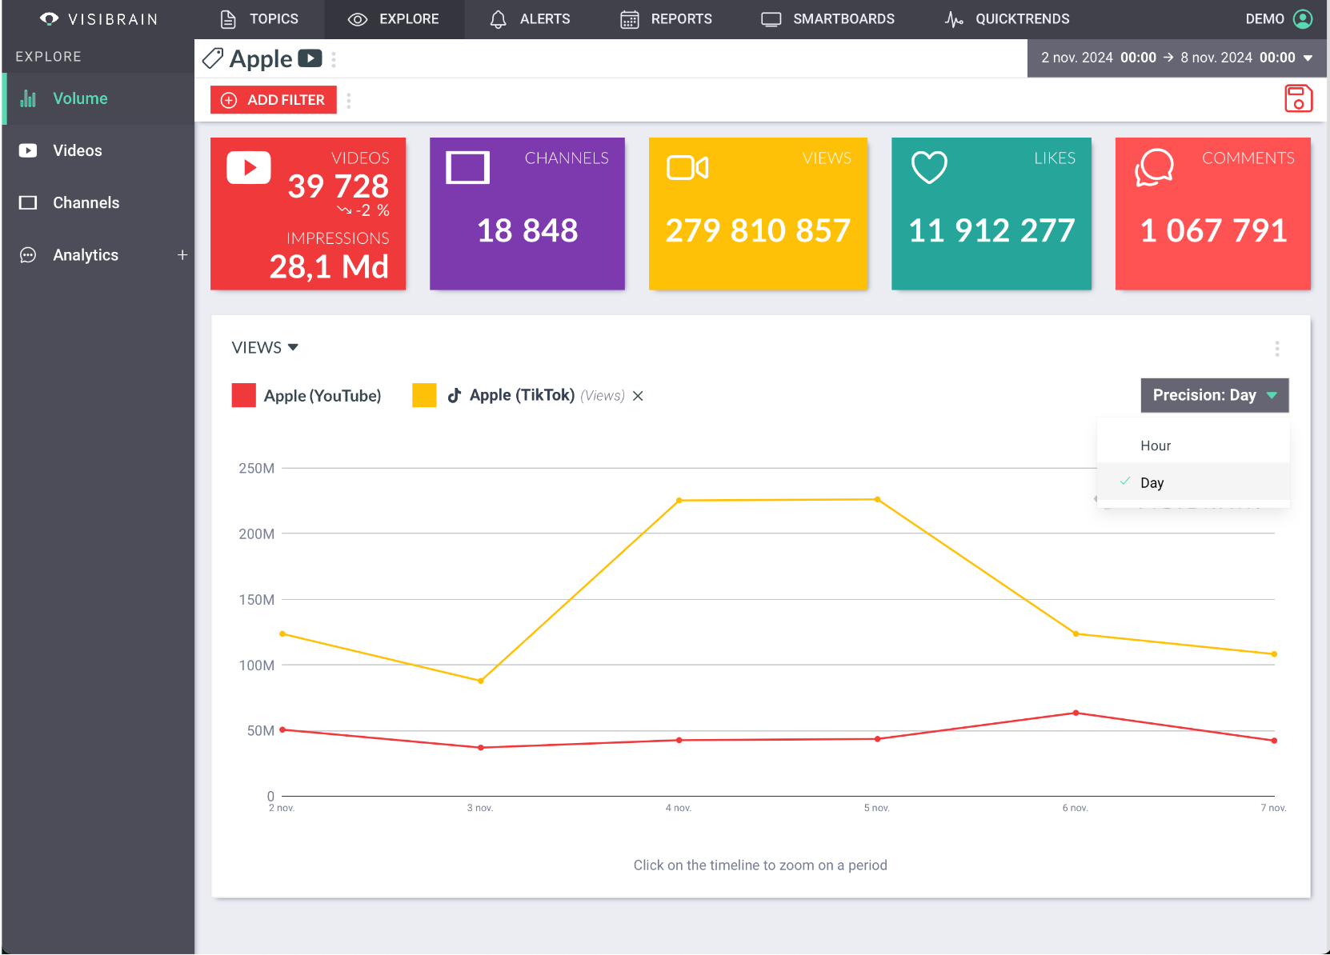Click the 28,1 Md impressions value
The width and height of the screenshot is (1330, 955).
[x=329, y=267]
